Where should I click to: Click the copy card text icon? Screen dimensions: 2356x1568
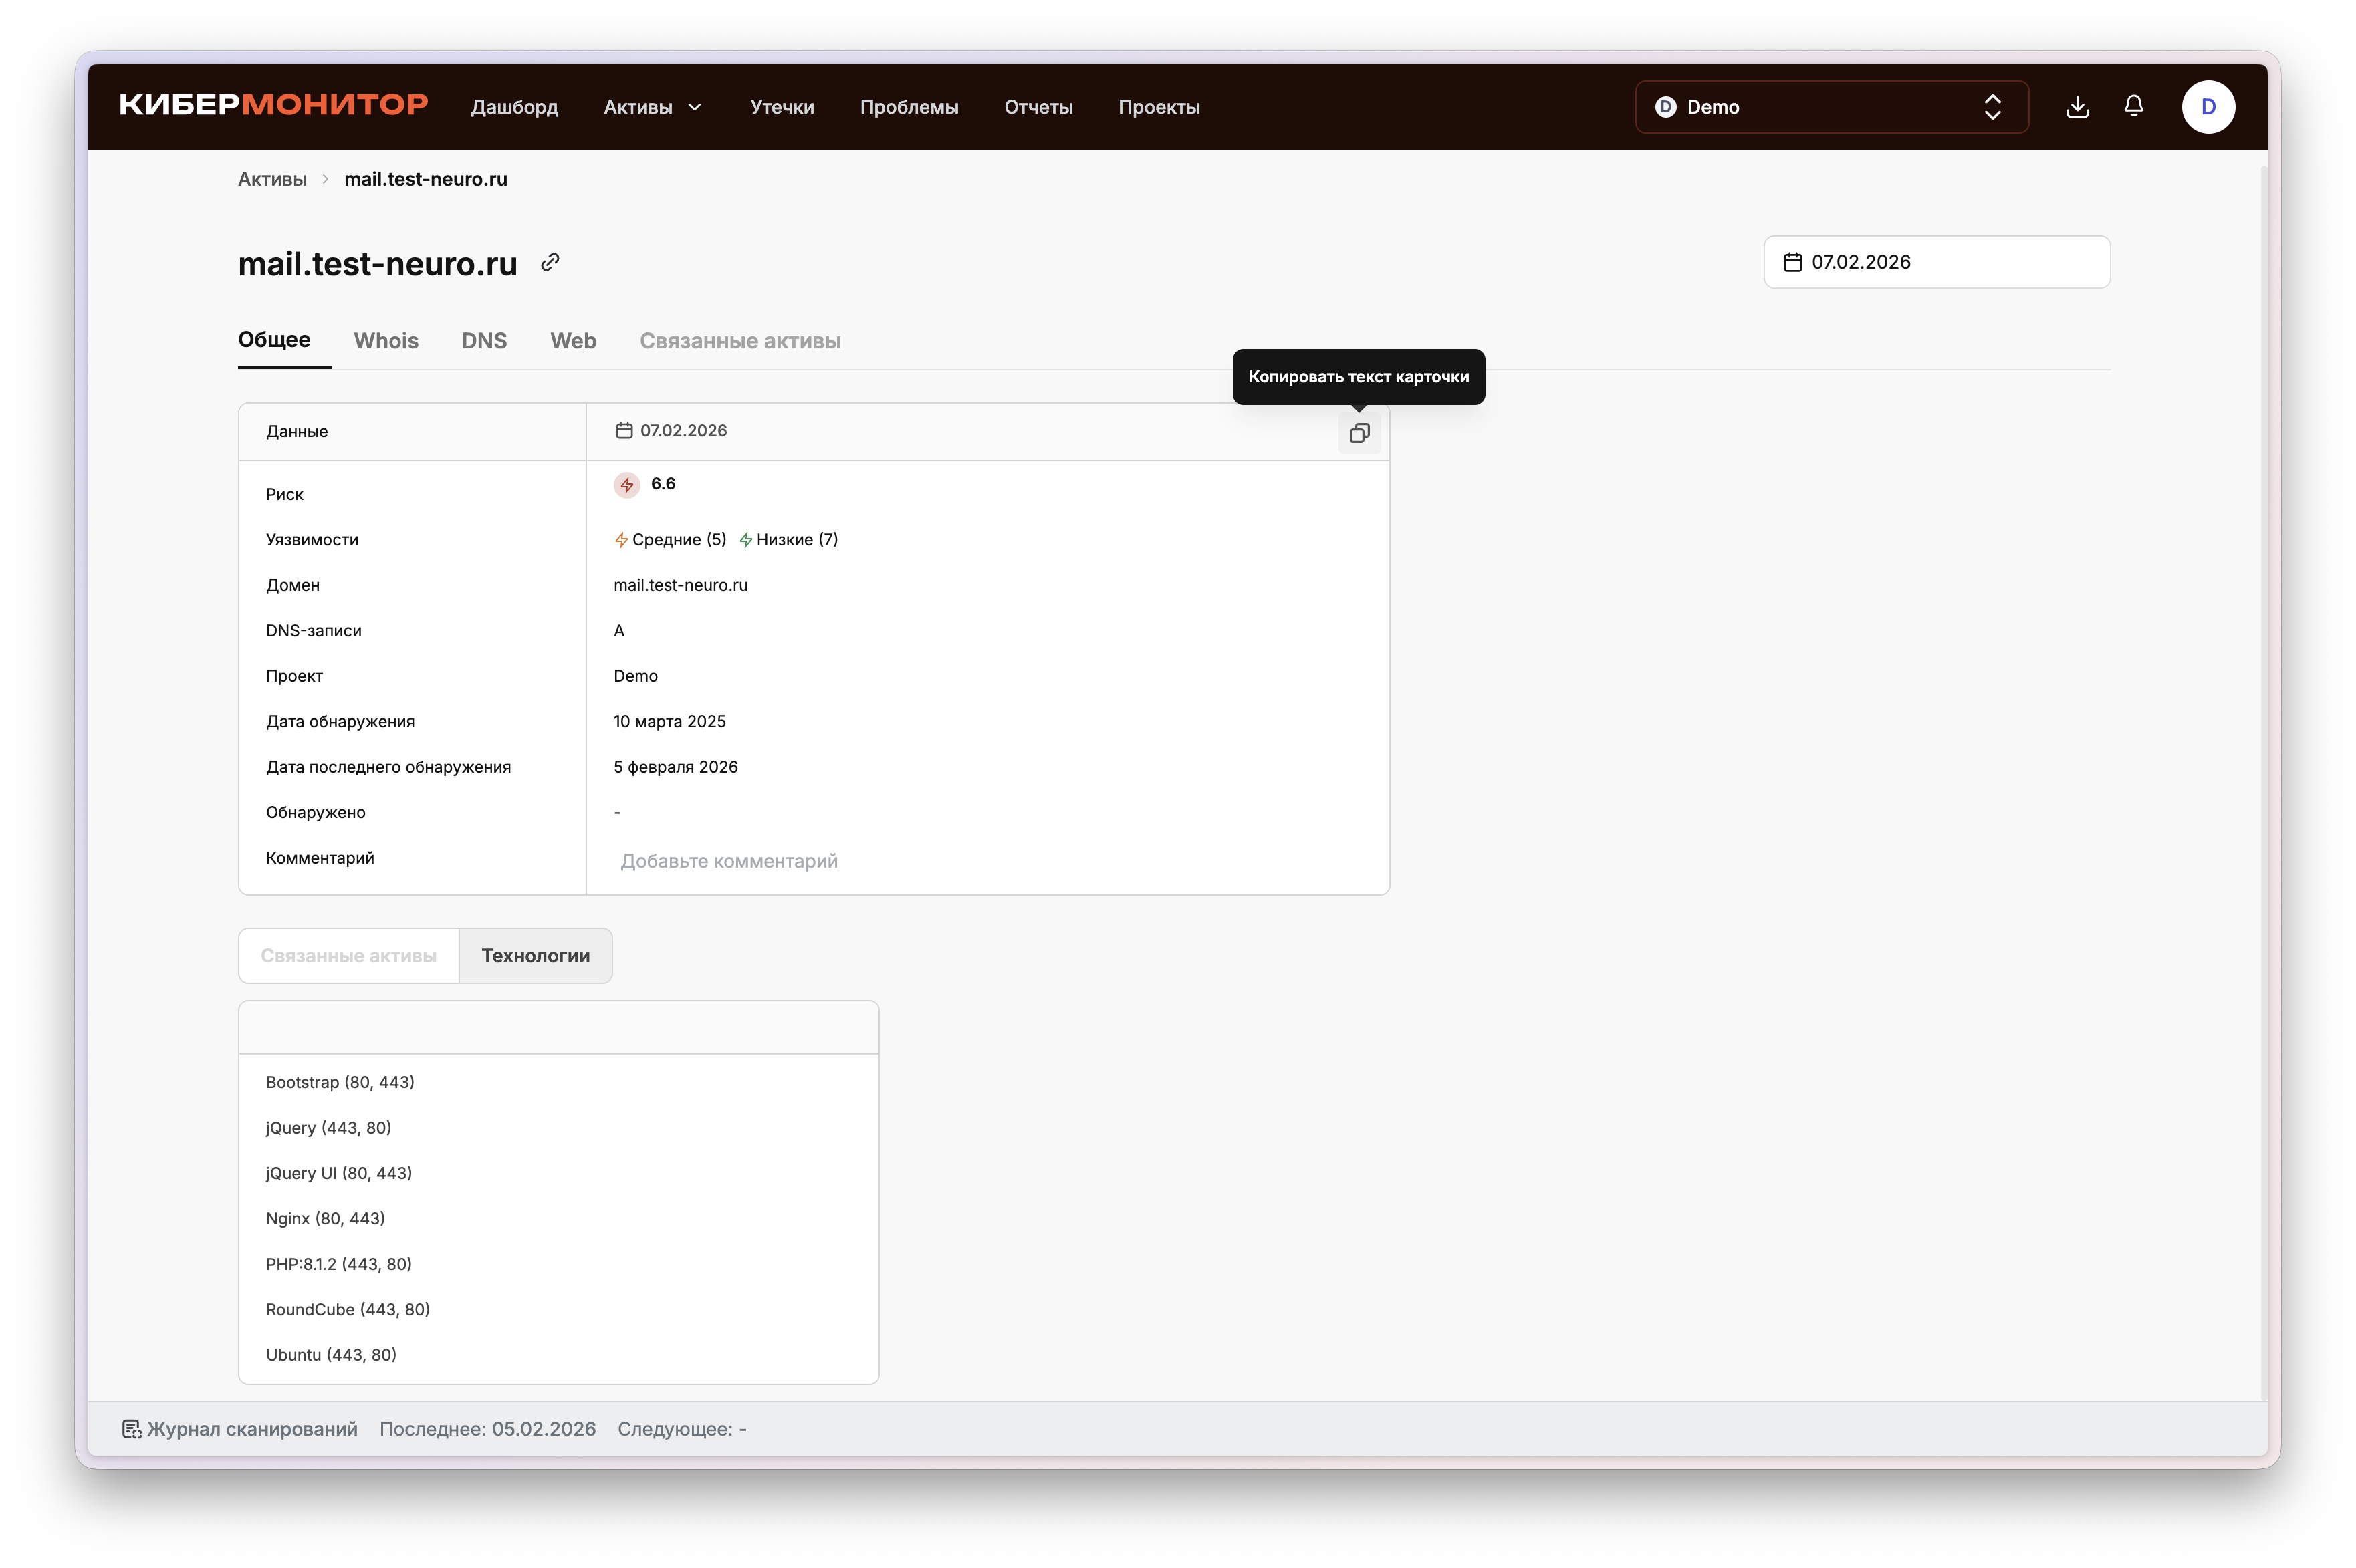[x=1359, y=433]
